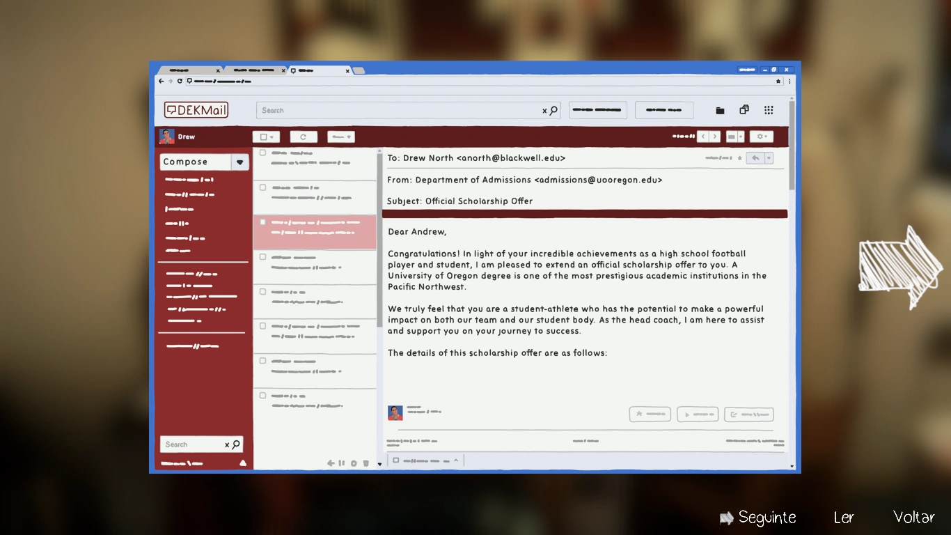
Task: Click the sidebar search magnifier icon
Action: coord(236,444)
